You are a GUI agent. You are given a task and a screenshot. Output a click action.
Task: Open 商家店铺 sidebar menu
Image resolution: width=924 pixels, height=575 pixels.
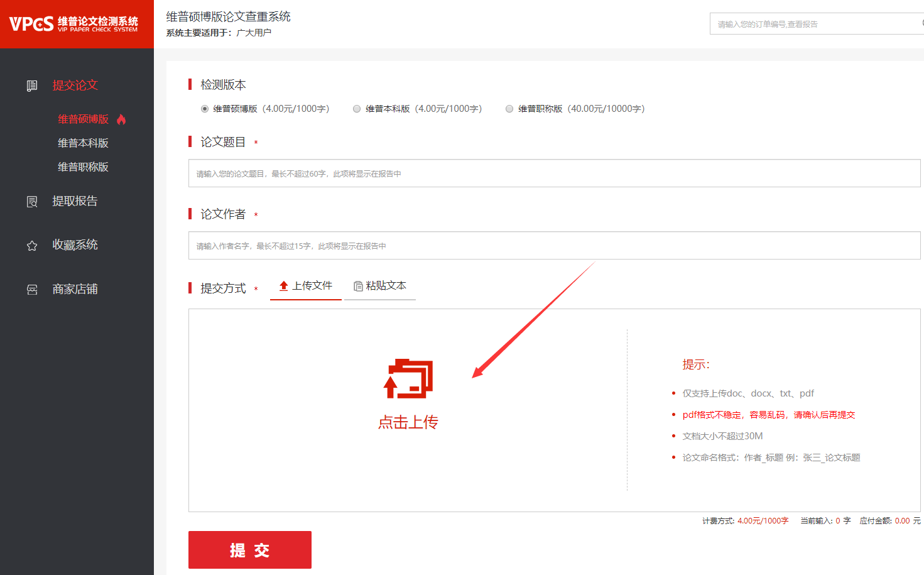click(75, 289)
